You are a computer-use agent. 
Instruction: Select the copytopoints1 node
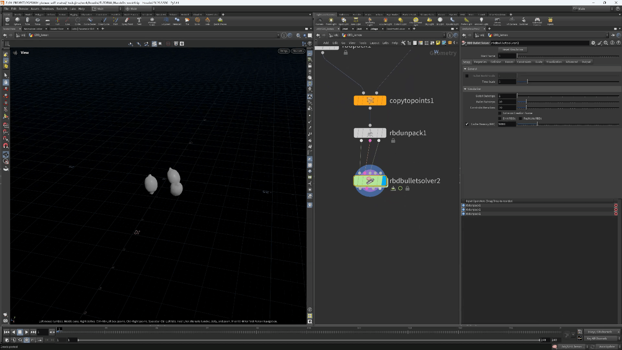370,100
